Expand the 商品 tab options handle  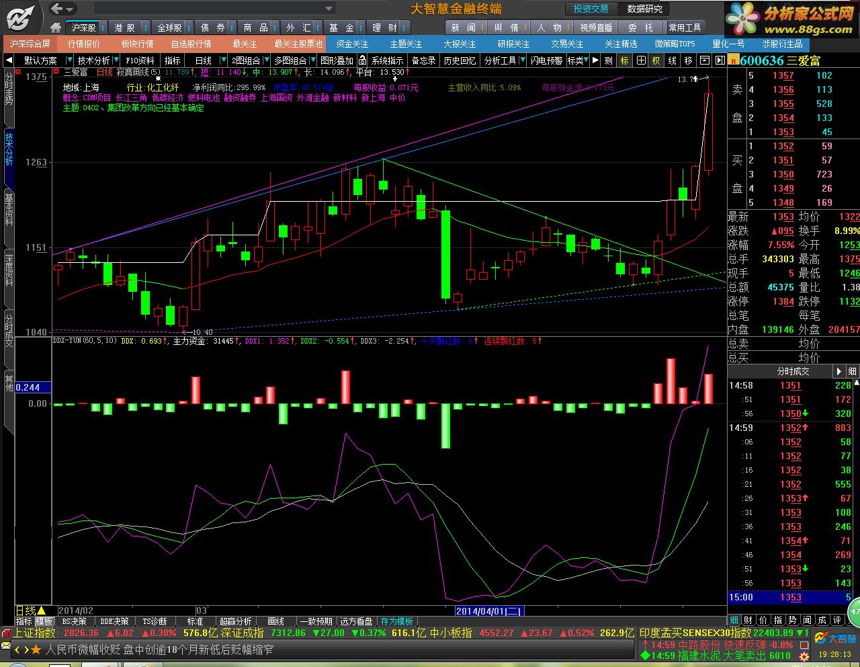275,28
